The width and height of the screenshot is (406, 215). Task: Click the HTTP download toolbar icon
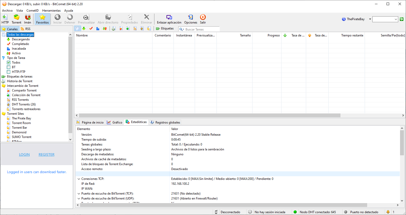(x=5, y=19)
